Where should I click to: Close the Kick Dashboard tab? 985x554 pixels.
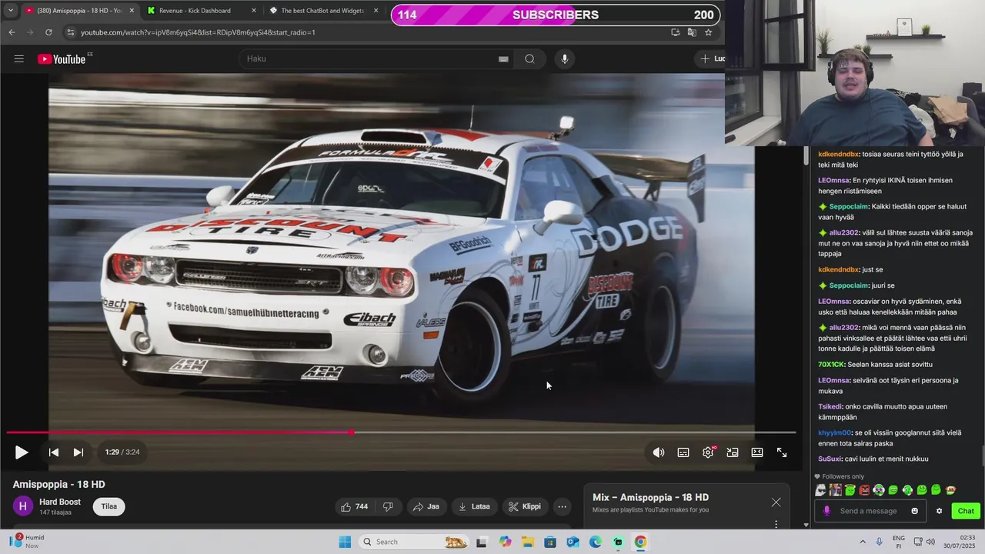pos(254,11)
